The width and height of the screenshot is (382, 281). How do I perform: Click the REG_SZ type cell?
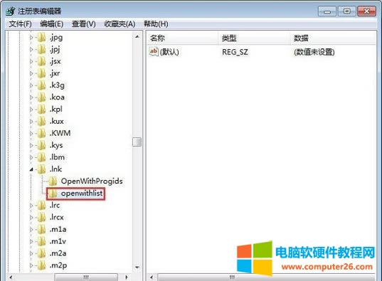tap(235, 52)
